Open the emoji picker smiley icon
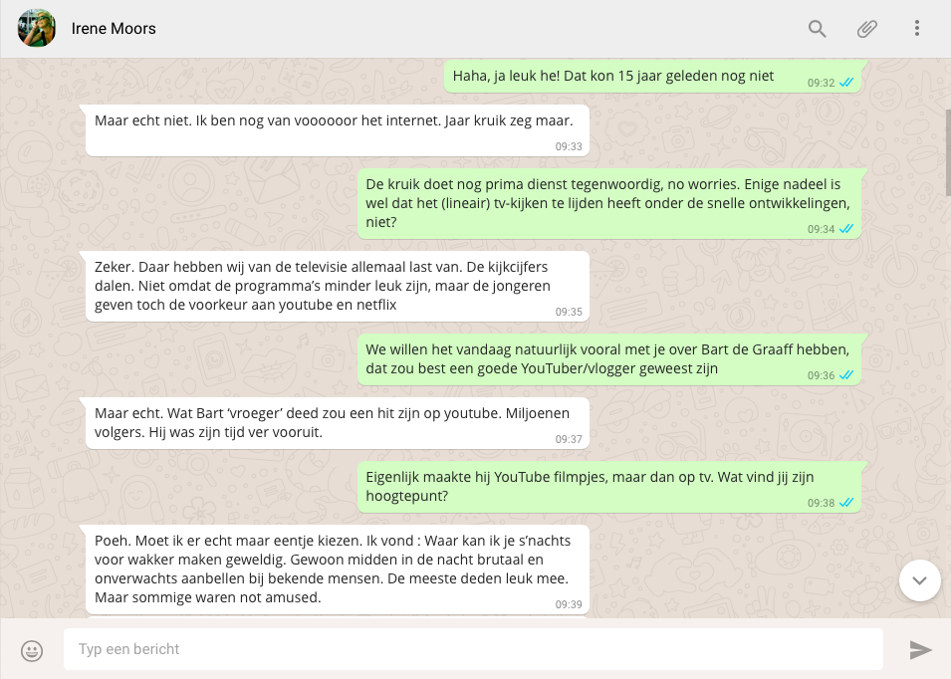 (32, 650)
